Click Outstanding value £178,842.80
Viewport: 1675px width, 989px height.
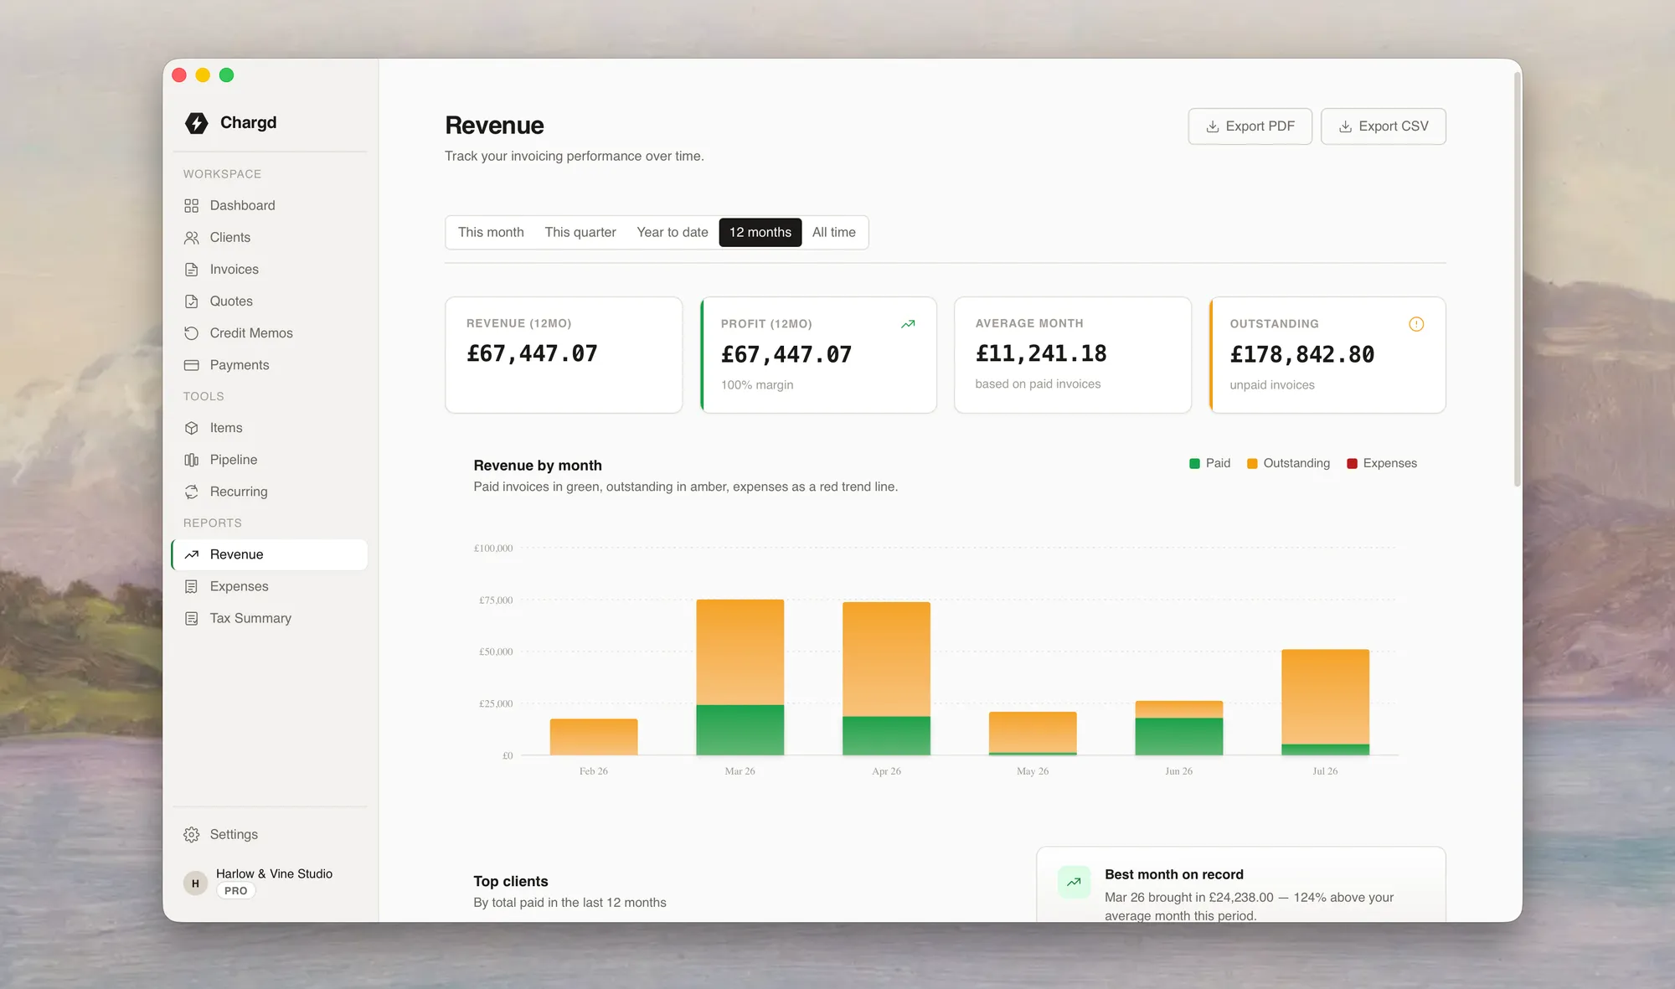(x=1302, y=354)
